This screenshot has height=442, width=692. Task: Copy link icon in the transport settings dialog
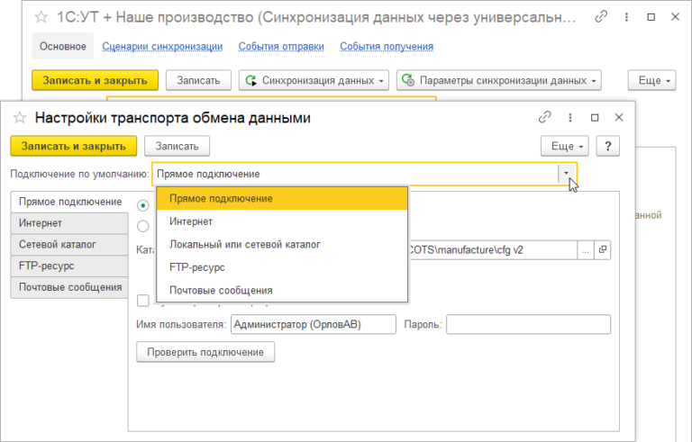[544, 117]
